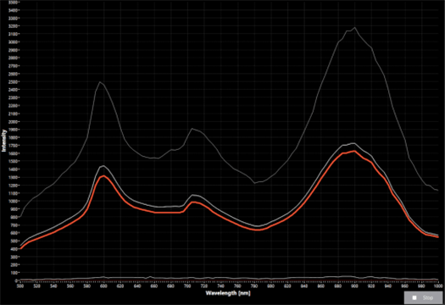Image resolution: width=445 pixels, height=305 pixels.
Task: Click the 1000 intensity axis label
Action: tap(13, 201)
